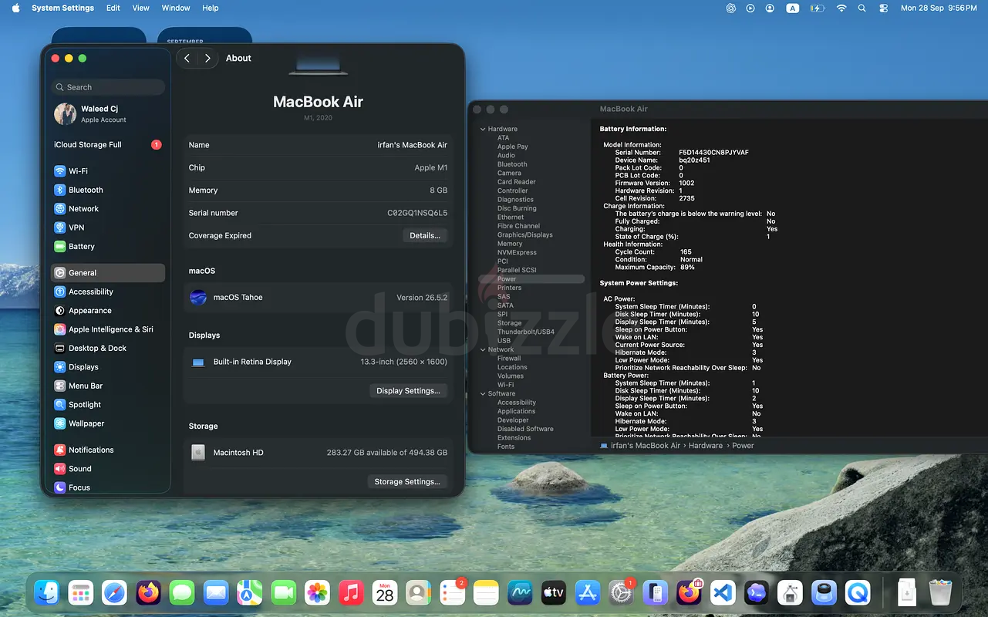Open Appearance settings in the sidebar

[x=108, y=311]
